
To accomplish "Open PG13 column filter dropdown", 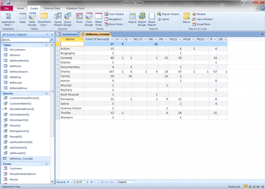I will coord(180,40).
